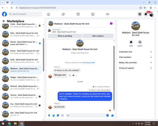Open Devan conversation

pyautogui.click(x=21, y=52)
